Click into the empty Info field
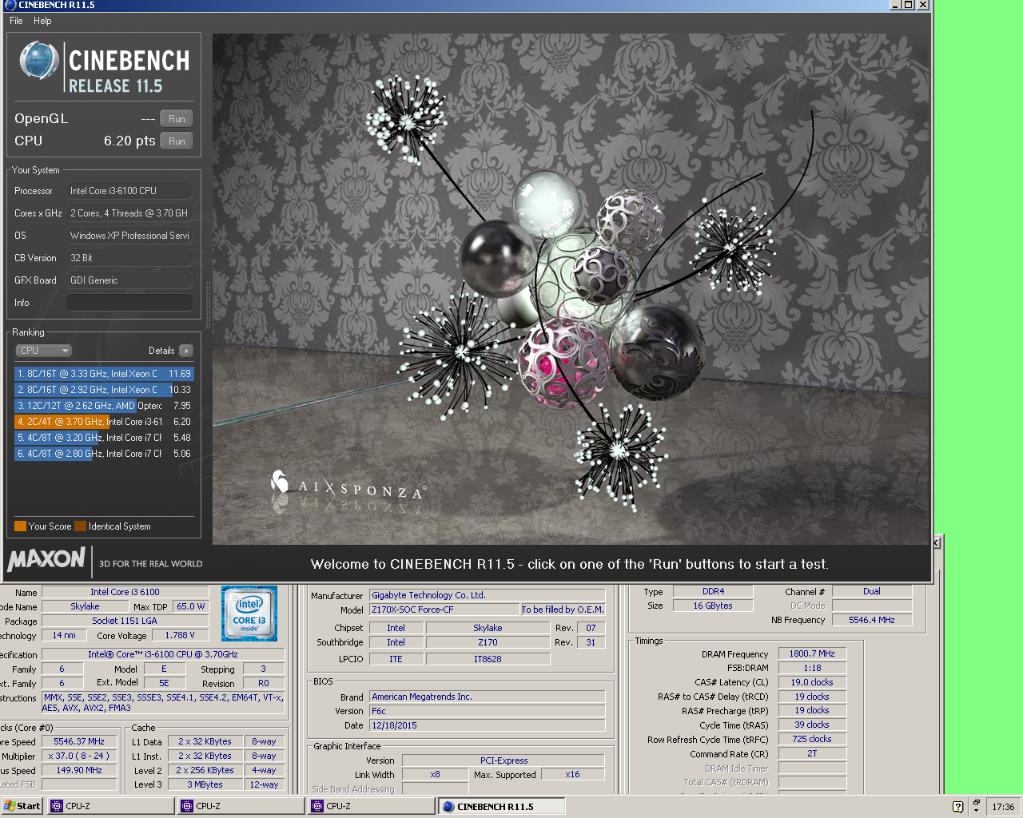 pos(129,303)
